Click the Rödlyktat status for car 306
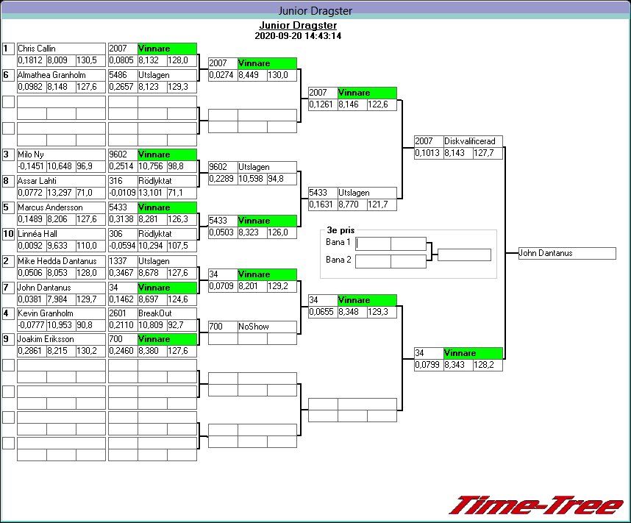 point(167,234)
